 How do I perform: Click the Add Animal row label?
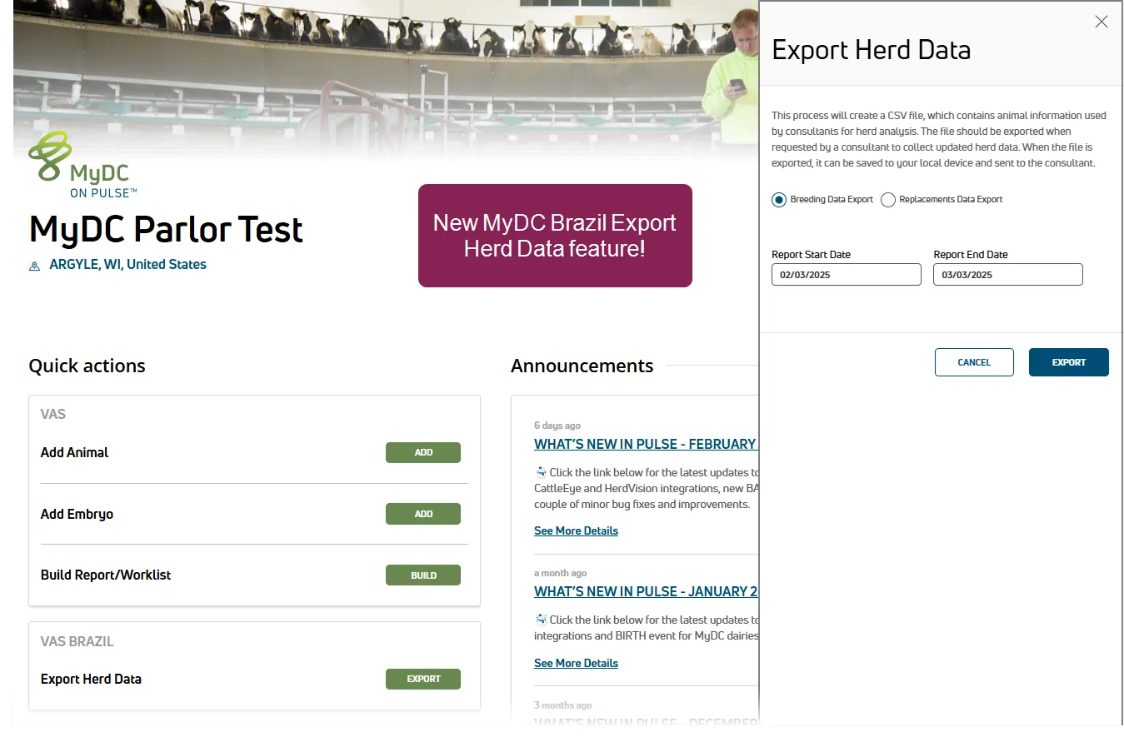tap(74, 452)
